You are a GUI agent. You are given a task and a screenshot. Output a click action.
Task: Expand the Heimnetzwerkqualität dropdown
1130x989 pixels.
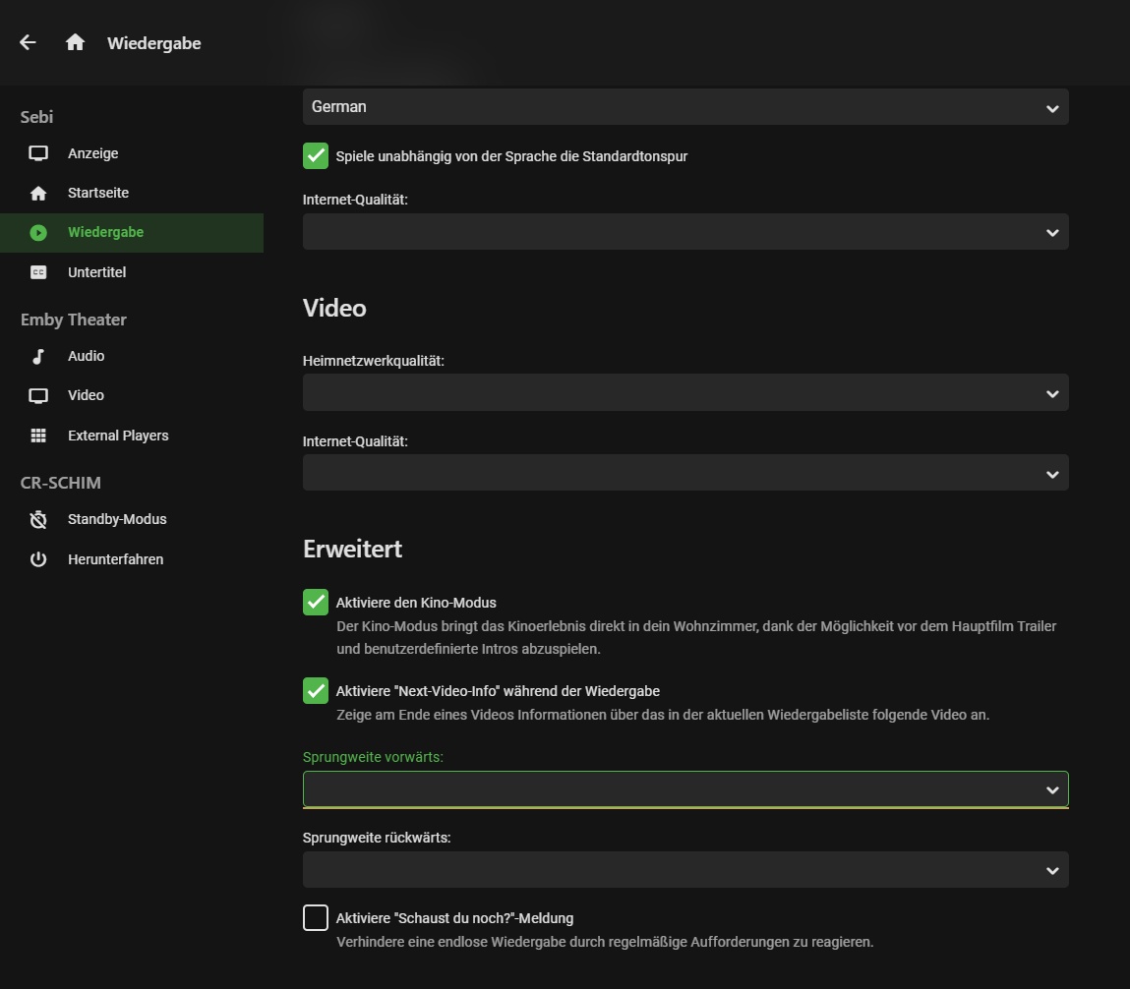pyautogui.click(x=684, y=393)
